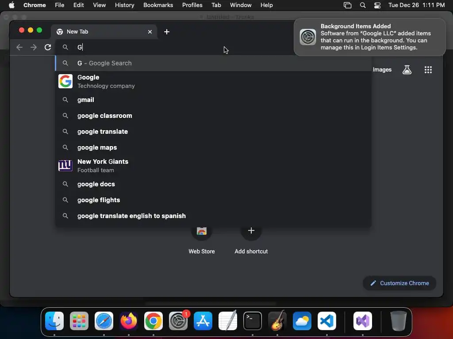Open Search Labs flask icon
The width and height of the screenshot is (453, 339).
[x=407, y=69]
